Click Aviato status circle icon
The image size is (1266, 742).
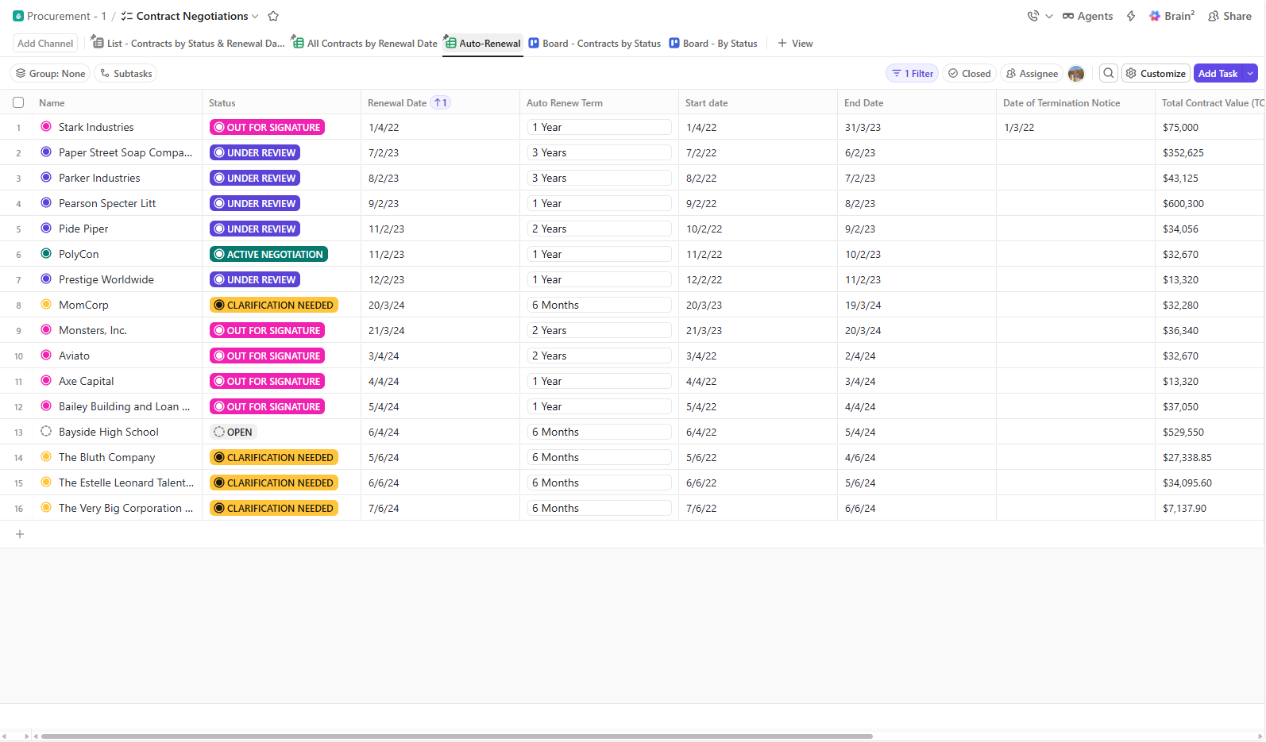click(46, 355)
